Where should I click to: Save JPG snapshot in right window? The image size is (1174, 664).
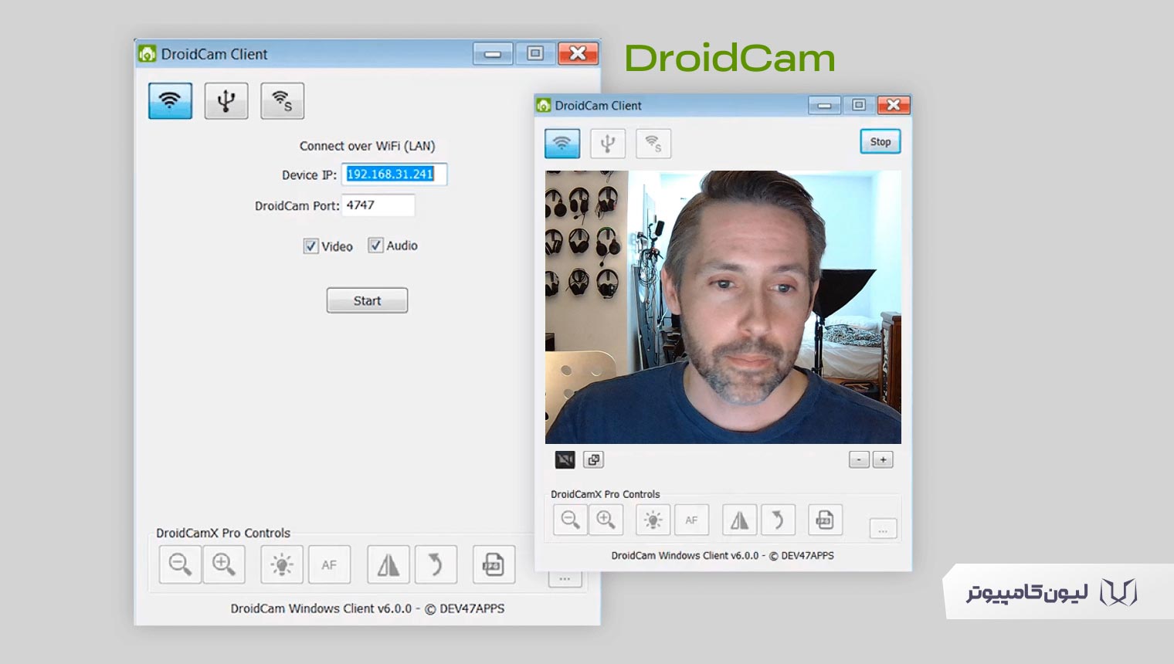coord(825,520)
